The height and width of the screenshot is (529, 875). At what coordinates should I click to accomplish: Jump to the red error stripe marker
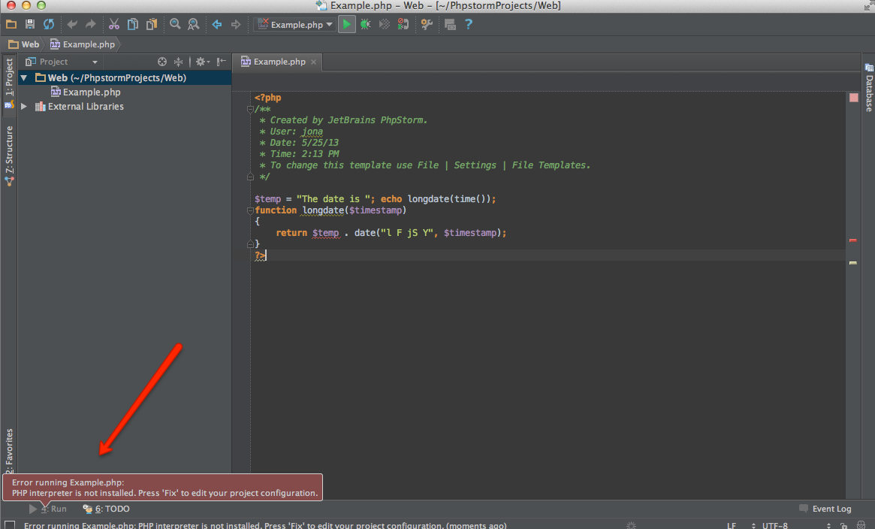coord(852,240)
